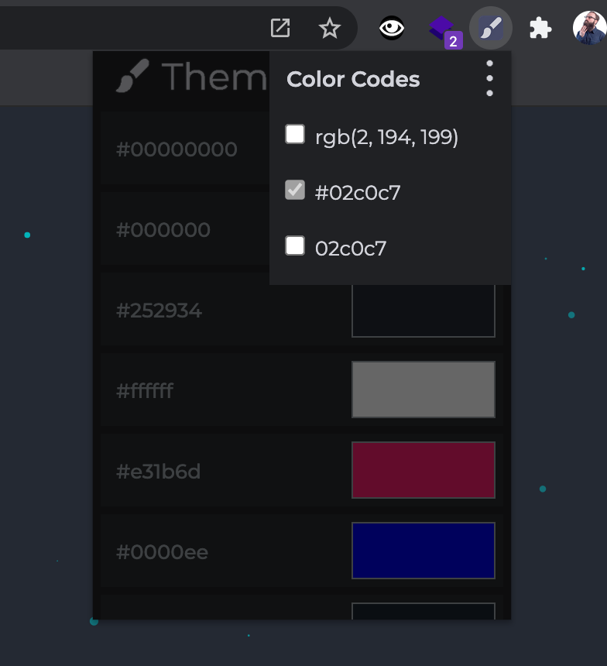Select the #02c0c7 label text

[358, 193]
